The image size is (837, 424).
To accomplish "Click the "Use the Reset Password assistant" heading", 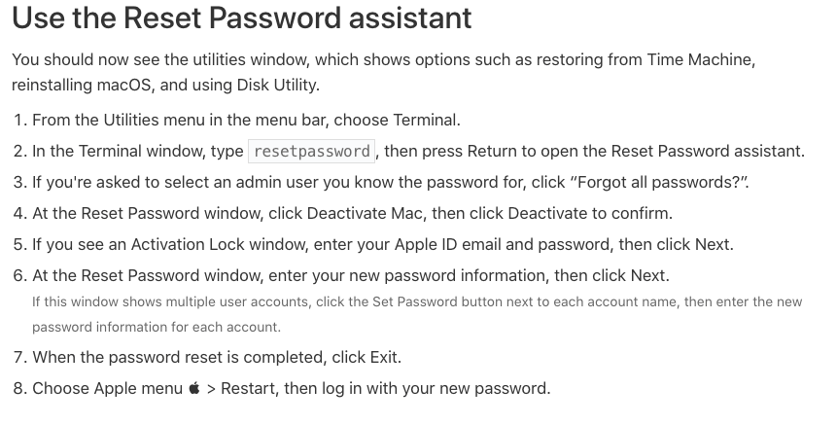I will [242, 18].
